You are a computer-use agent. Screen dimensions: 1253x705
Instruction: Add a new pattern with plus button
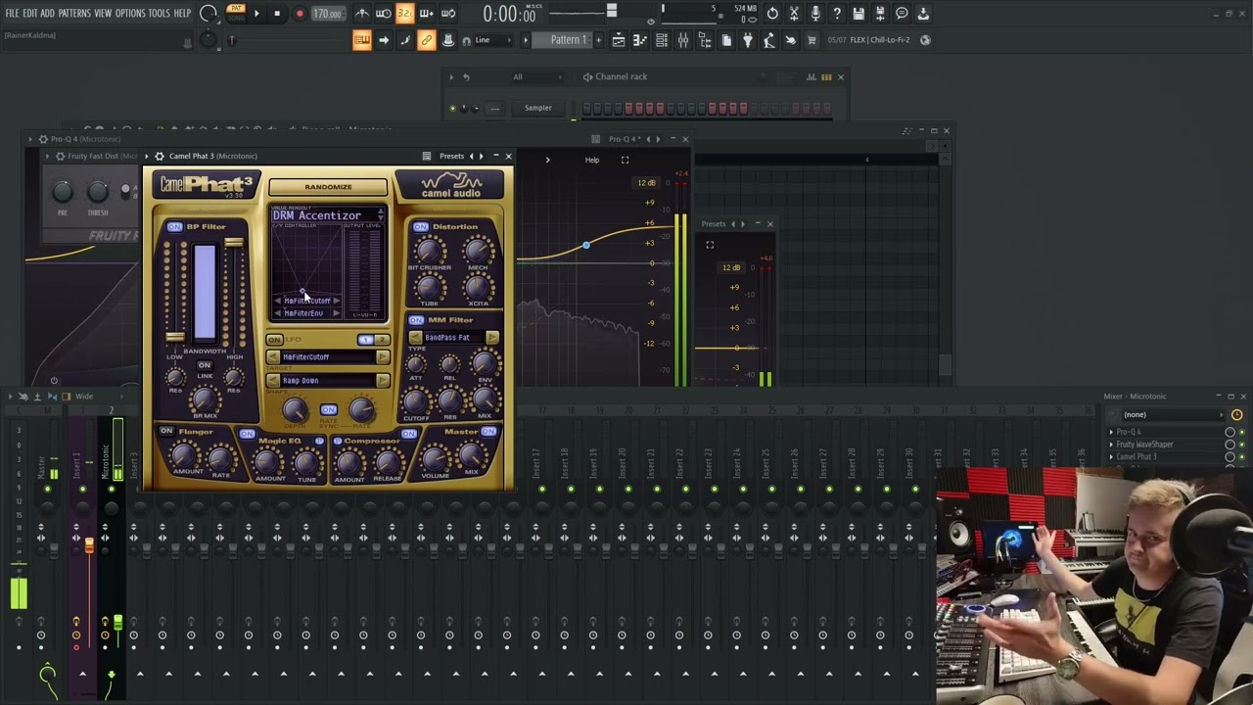coord(597,40)
